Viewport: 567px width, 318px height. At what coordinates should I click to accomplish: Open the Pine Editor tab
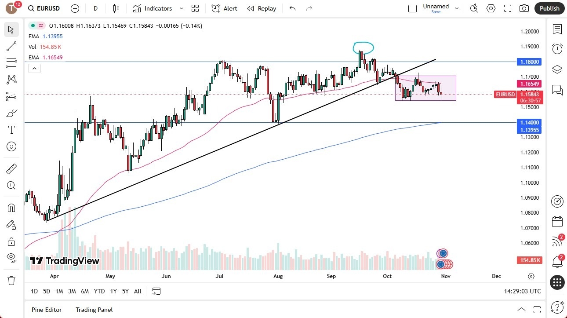coord(46,310)
